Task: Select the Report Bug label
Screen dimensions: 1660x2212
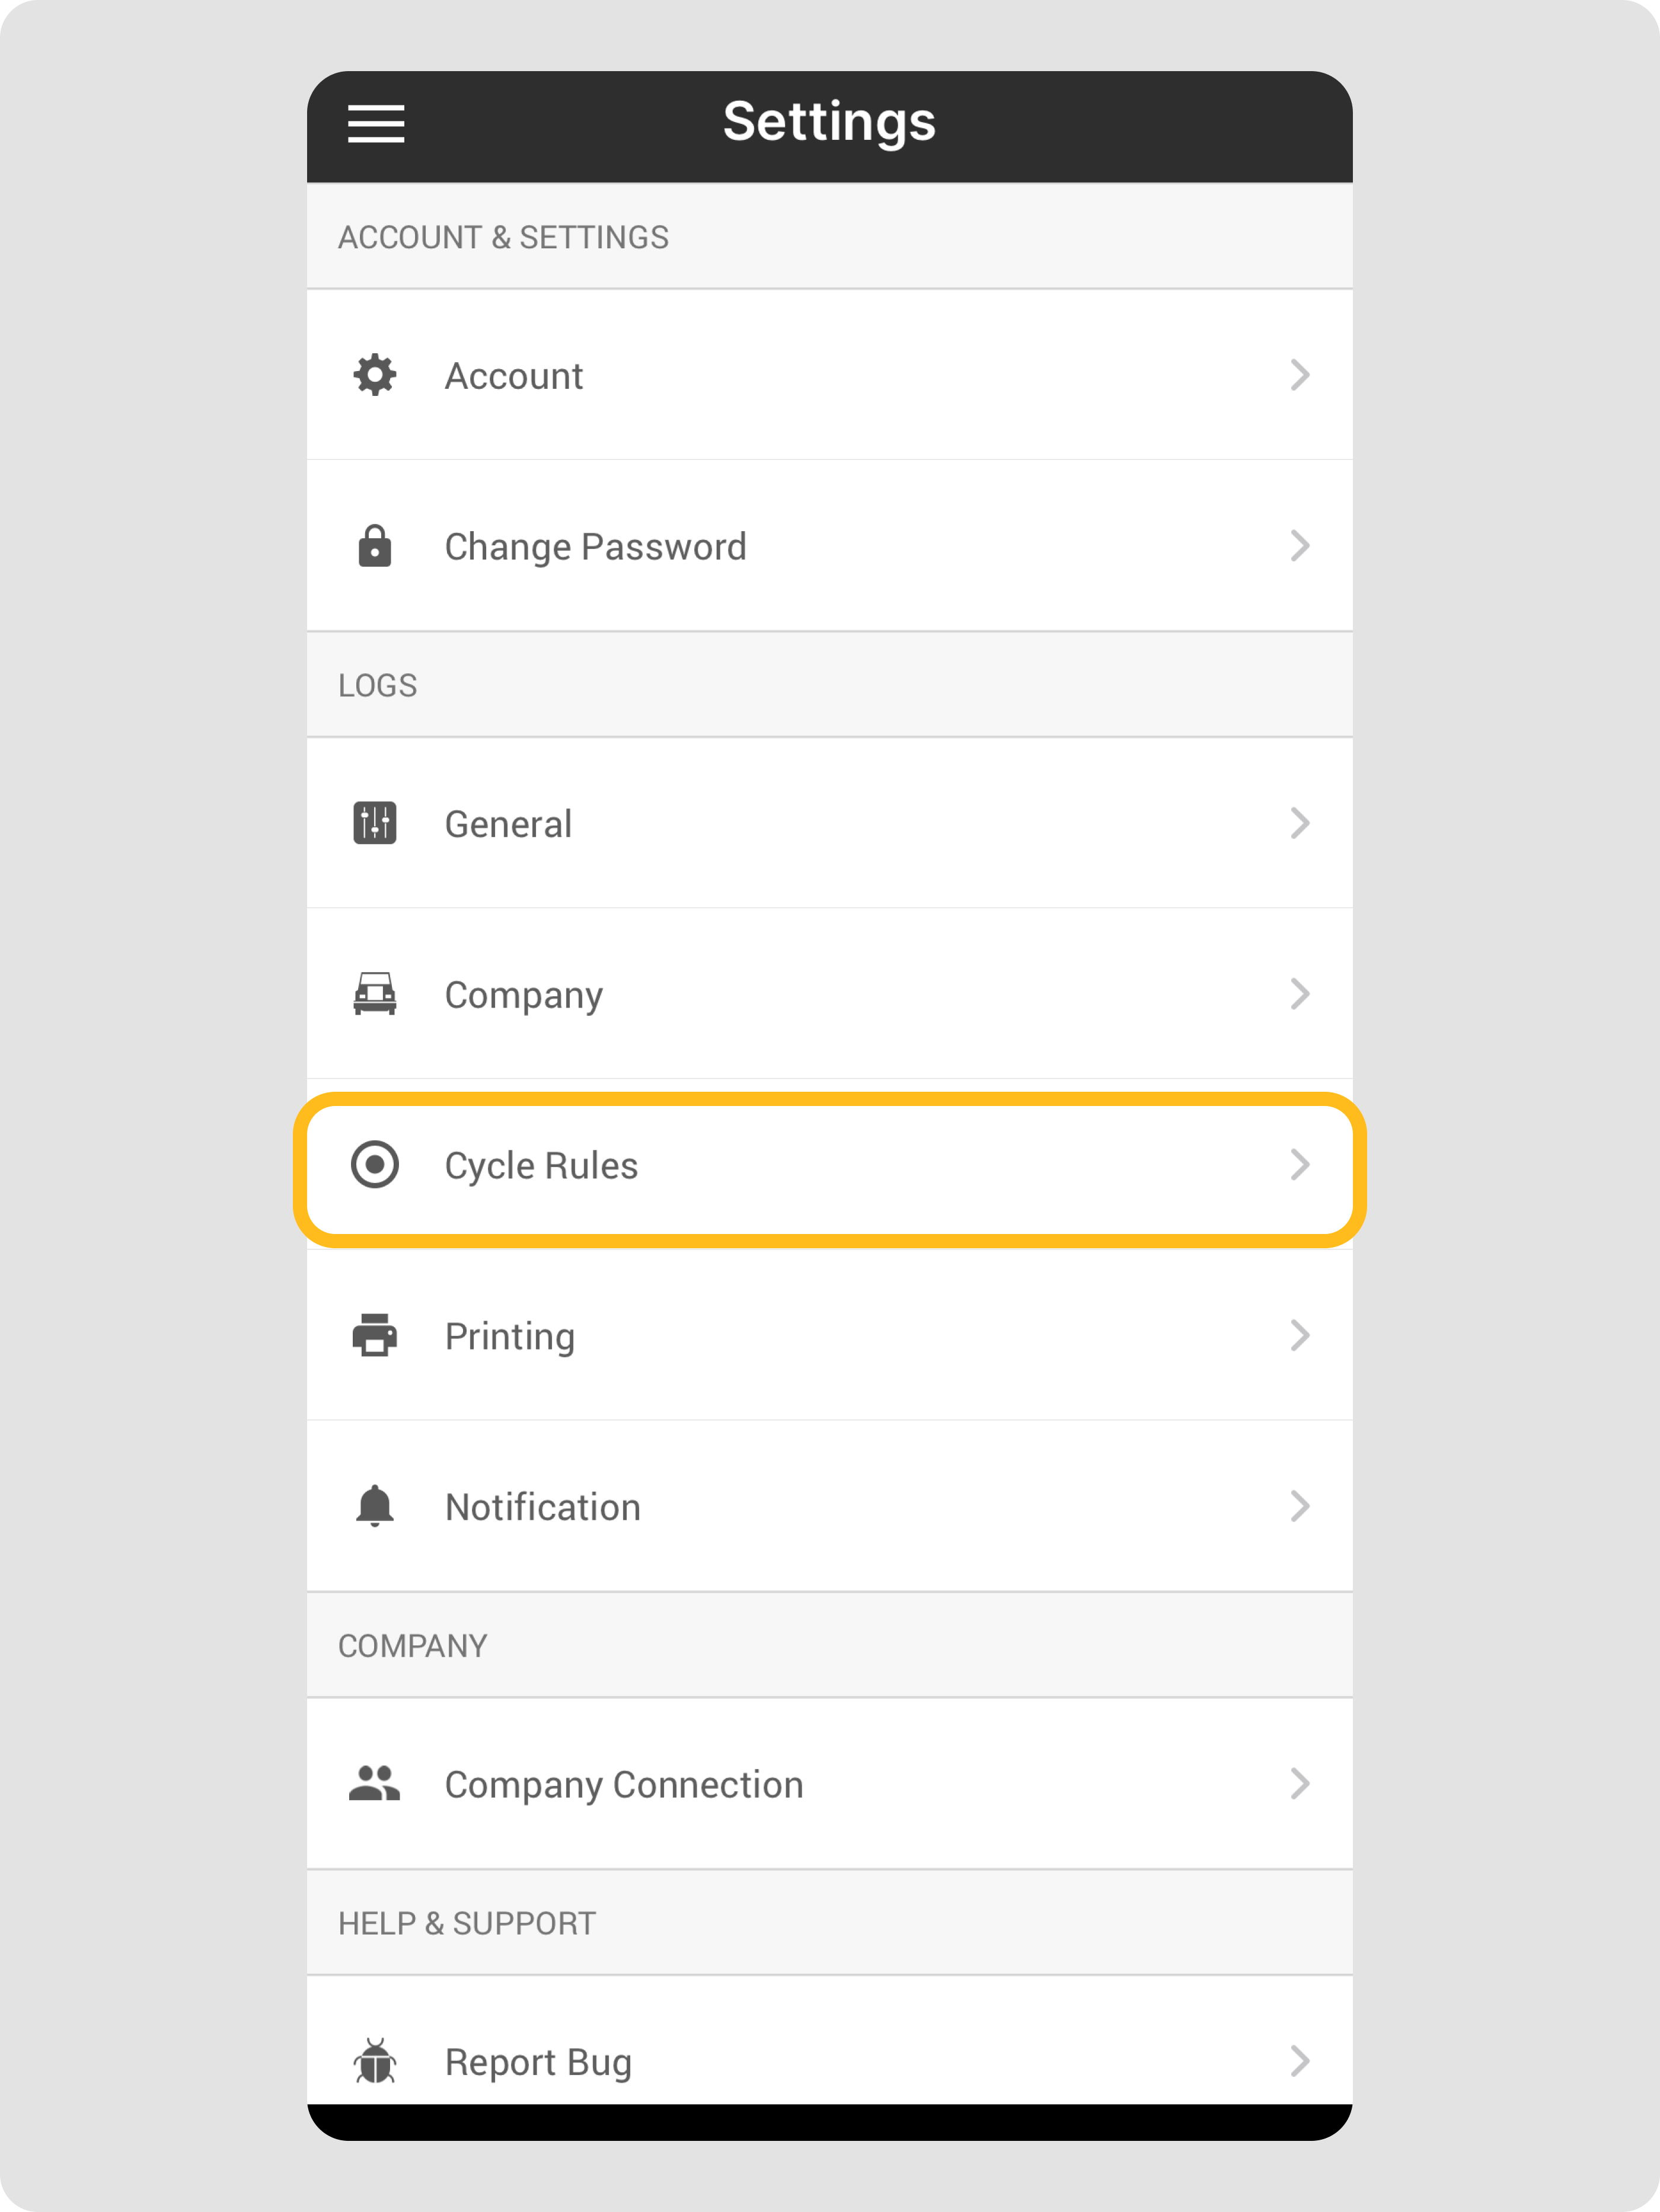Action: [538, 2062]
